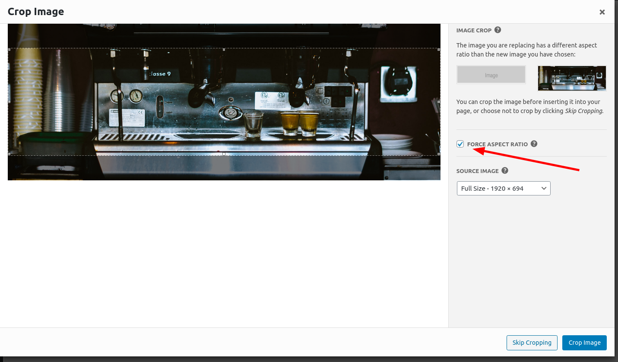Close the Crop Image dialog
The width and height of the screenshot is (618, 362).
click(x=602, y=12)
